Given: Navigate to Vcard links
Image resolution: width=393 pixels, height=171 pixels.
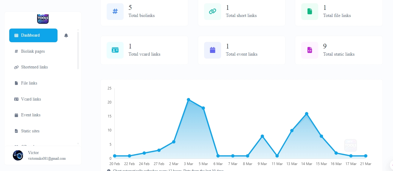Looking at the screenshot, I should click(31, 99).
